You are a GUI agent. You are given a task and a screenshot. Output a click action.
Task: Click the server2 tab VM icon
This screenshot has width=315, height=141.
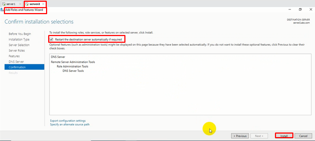pos(27,4)
